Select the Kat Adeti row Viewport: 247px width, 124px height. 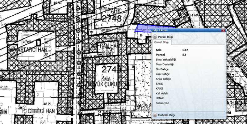(162, 93)
